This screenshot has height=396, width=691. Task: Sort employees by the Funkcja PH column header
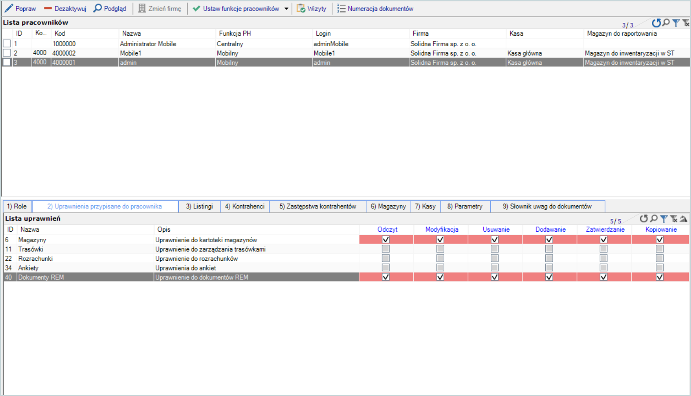pyautogui.click(x=264, y=33)
